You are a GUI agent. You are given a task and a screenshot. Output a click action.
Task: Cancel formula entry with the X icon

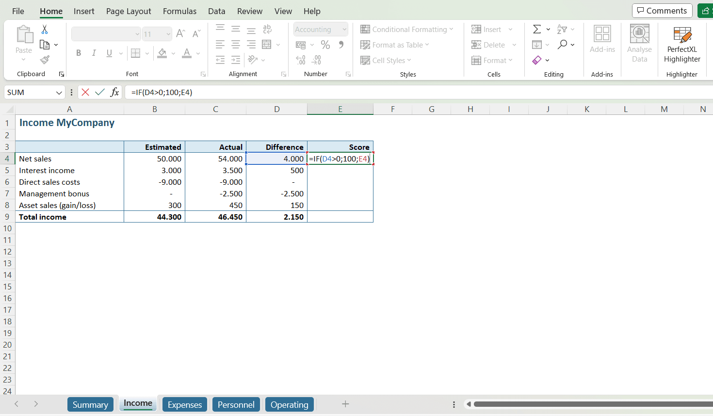(85, 92)
